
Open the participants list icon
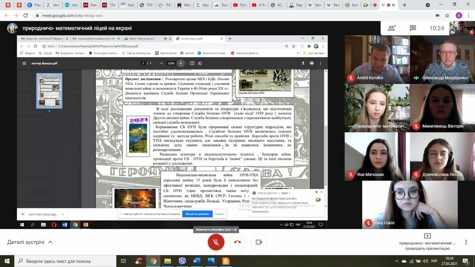(x=392, y=28)
